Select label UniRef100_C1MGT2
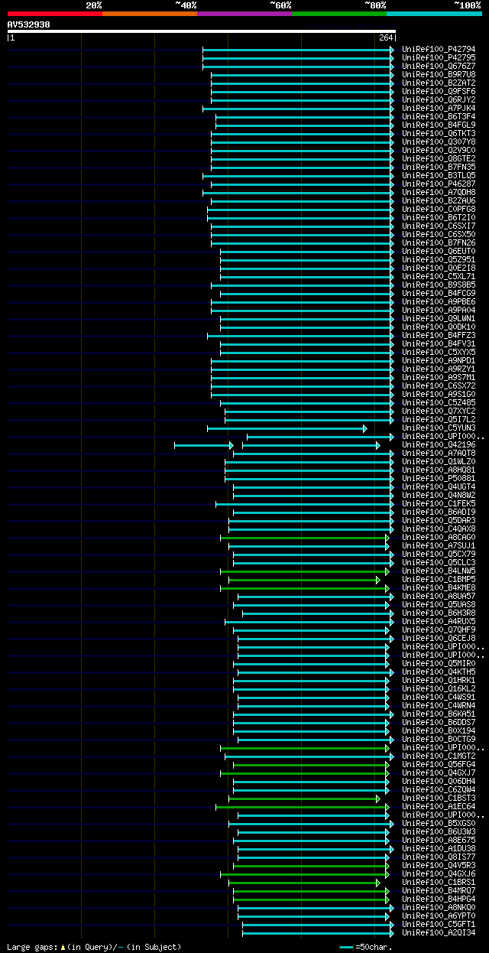The width and height of the screenshot is (489, 953). (439, 756)
